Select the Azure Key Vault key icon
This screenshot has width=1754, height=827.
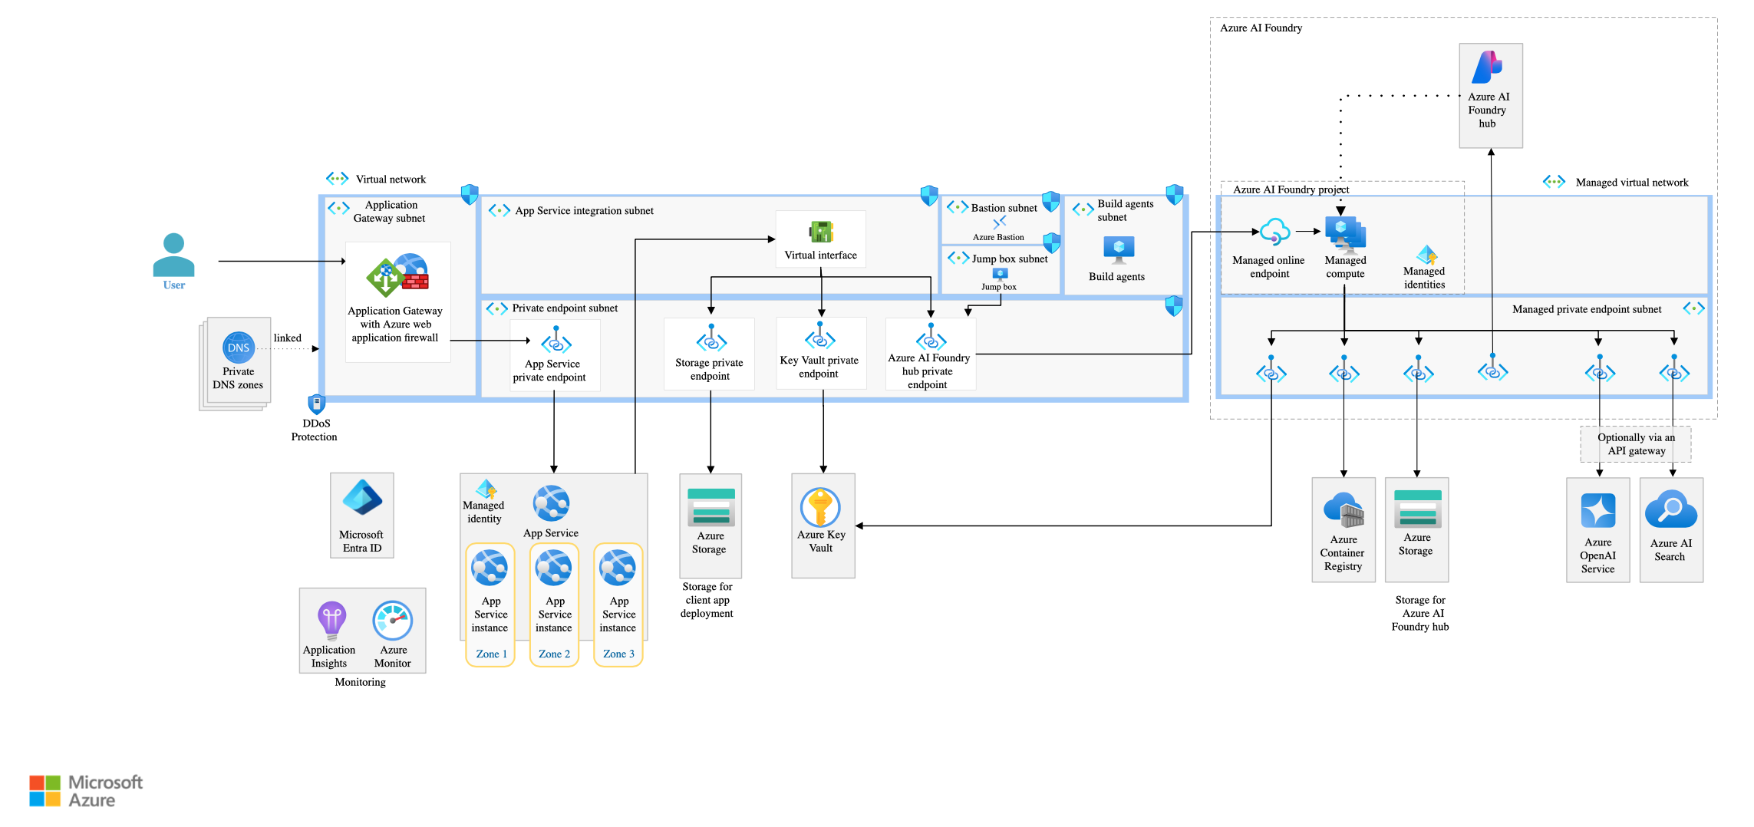tap(820, 507)
